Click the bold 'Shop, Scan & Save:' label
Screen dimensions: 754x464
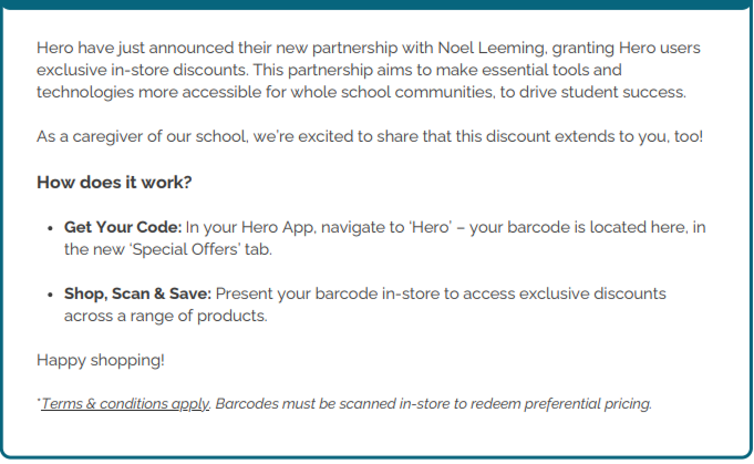click(138, 294)
